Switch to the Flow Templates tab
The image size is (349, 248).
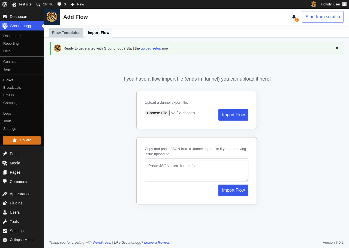click(x=66, y=33)
